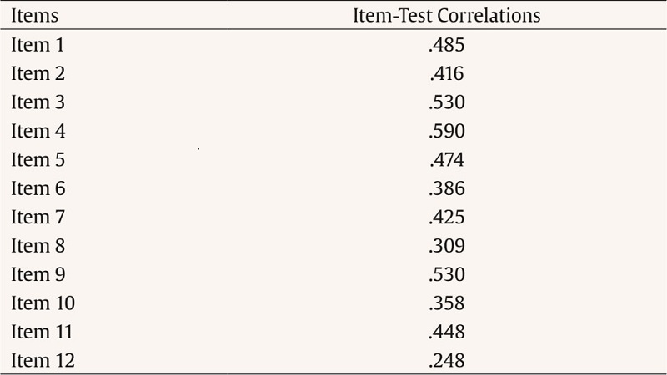Click the "Item-Test Correlations" column header

(447, 16)
